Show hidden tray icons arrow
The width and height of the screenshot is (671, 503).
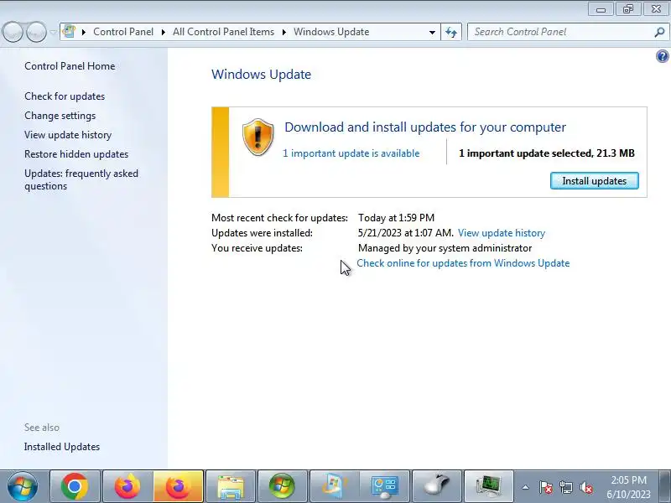(x=526, y=487)
